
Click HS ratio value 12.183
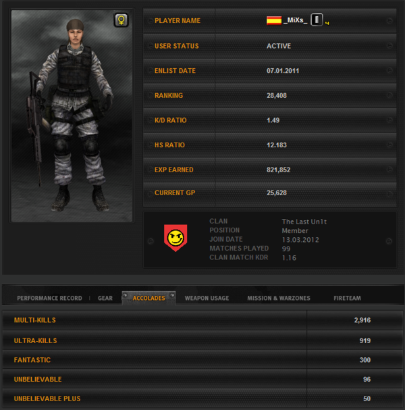277,145
